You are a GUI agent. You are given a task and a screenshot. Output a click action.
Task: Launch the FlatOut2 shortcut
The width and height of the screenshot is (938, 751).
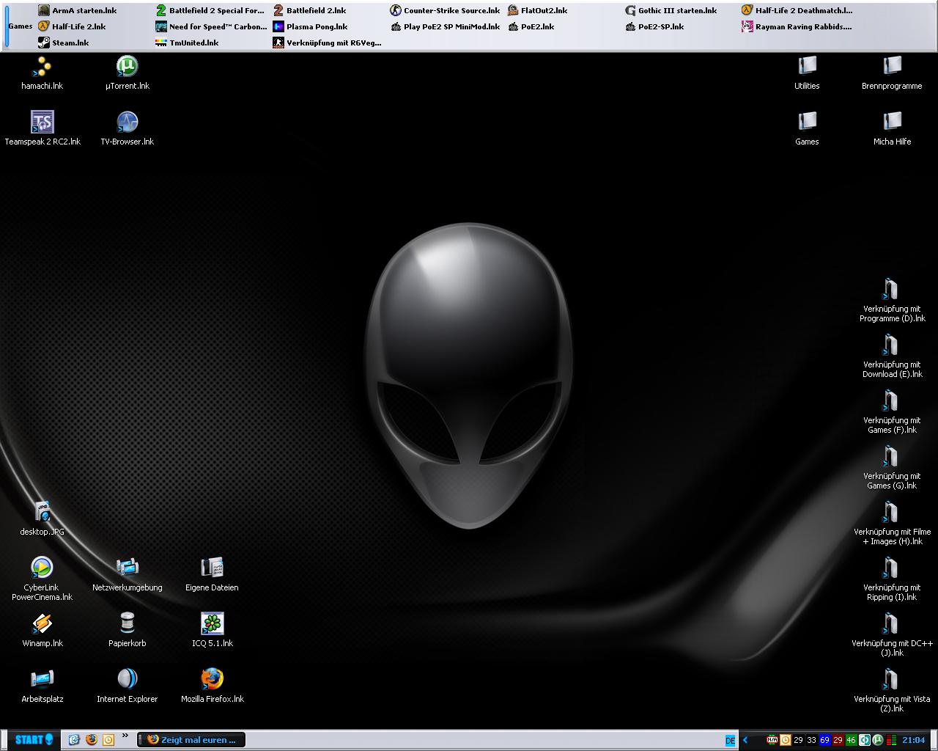(x=538, y=10)
